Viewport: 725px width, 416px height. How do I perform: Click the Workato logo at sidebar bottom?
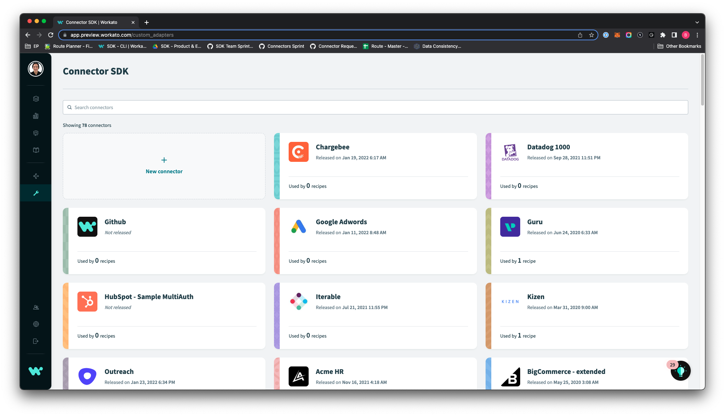(x=36, y=371)
